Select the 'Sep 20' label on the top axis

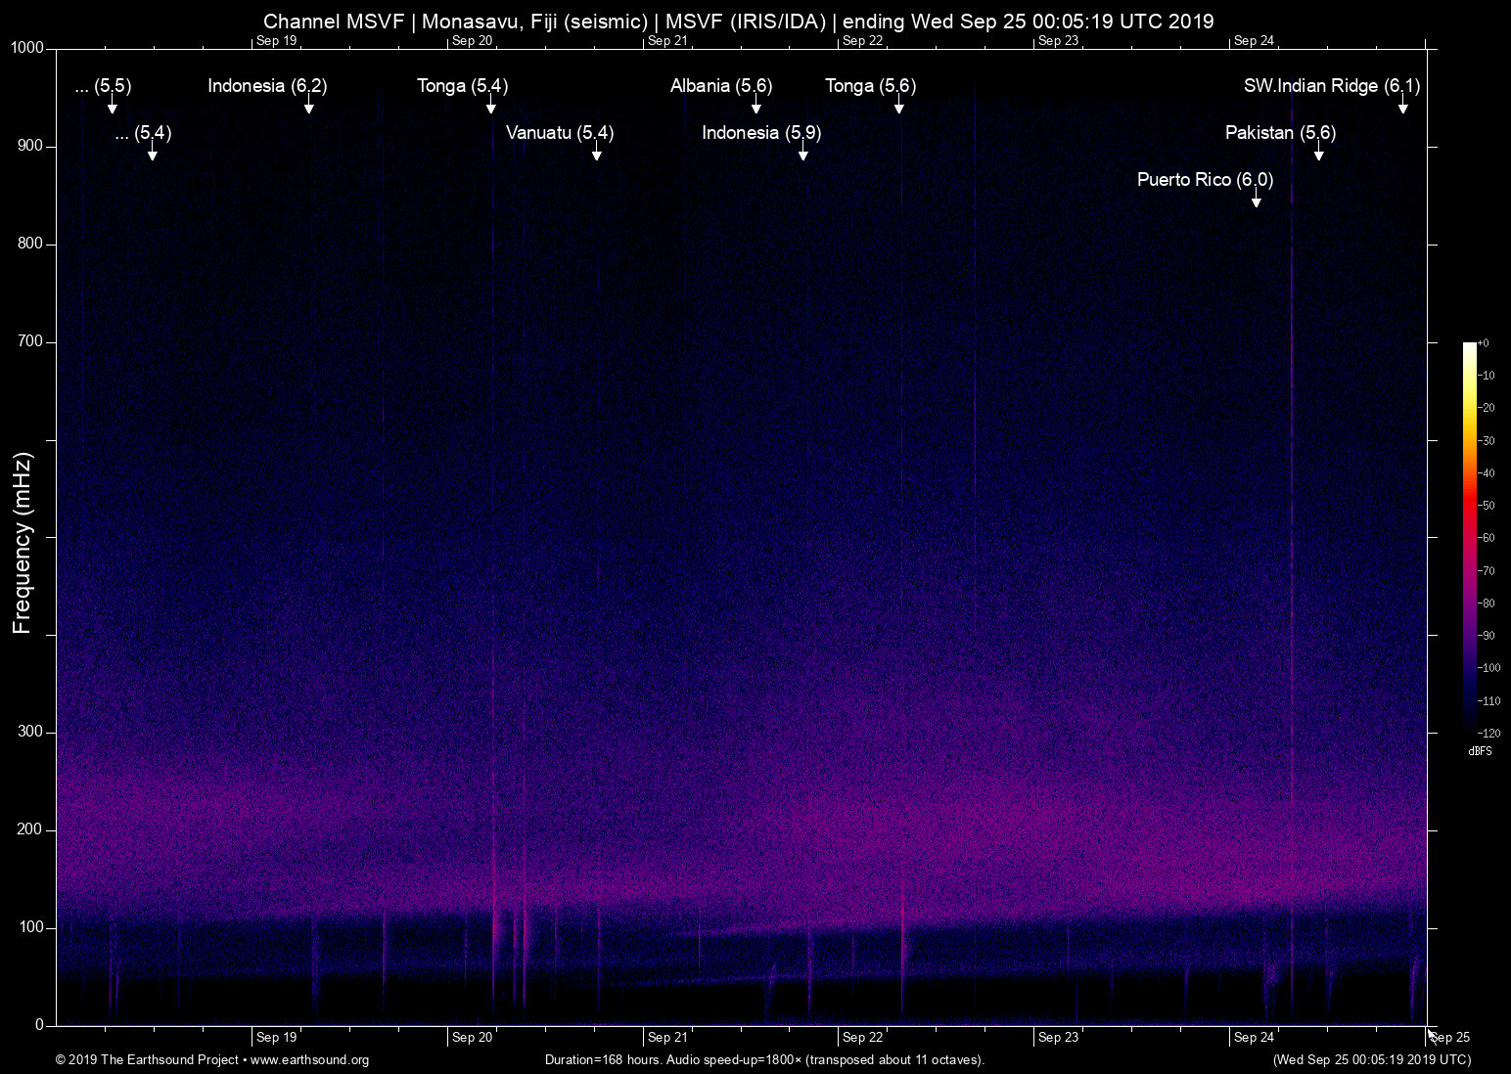[473, 41]
